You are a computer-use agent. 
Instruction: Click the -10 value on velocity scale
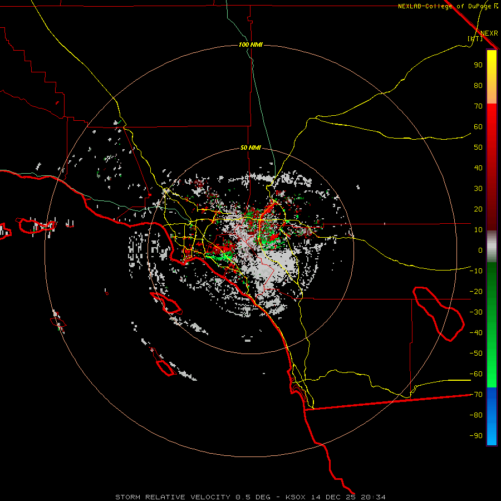tap(476, 271)
